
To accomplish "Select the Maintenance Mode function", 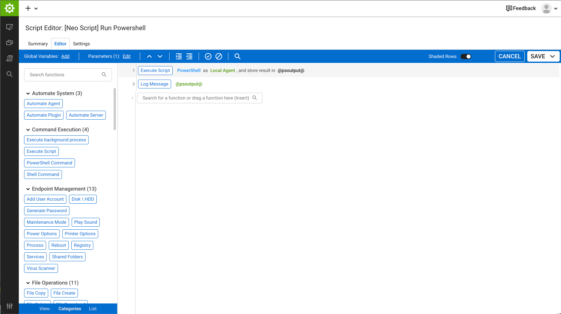I will click(47, 222).
